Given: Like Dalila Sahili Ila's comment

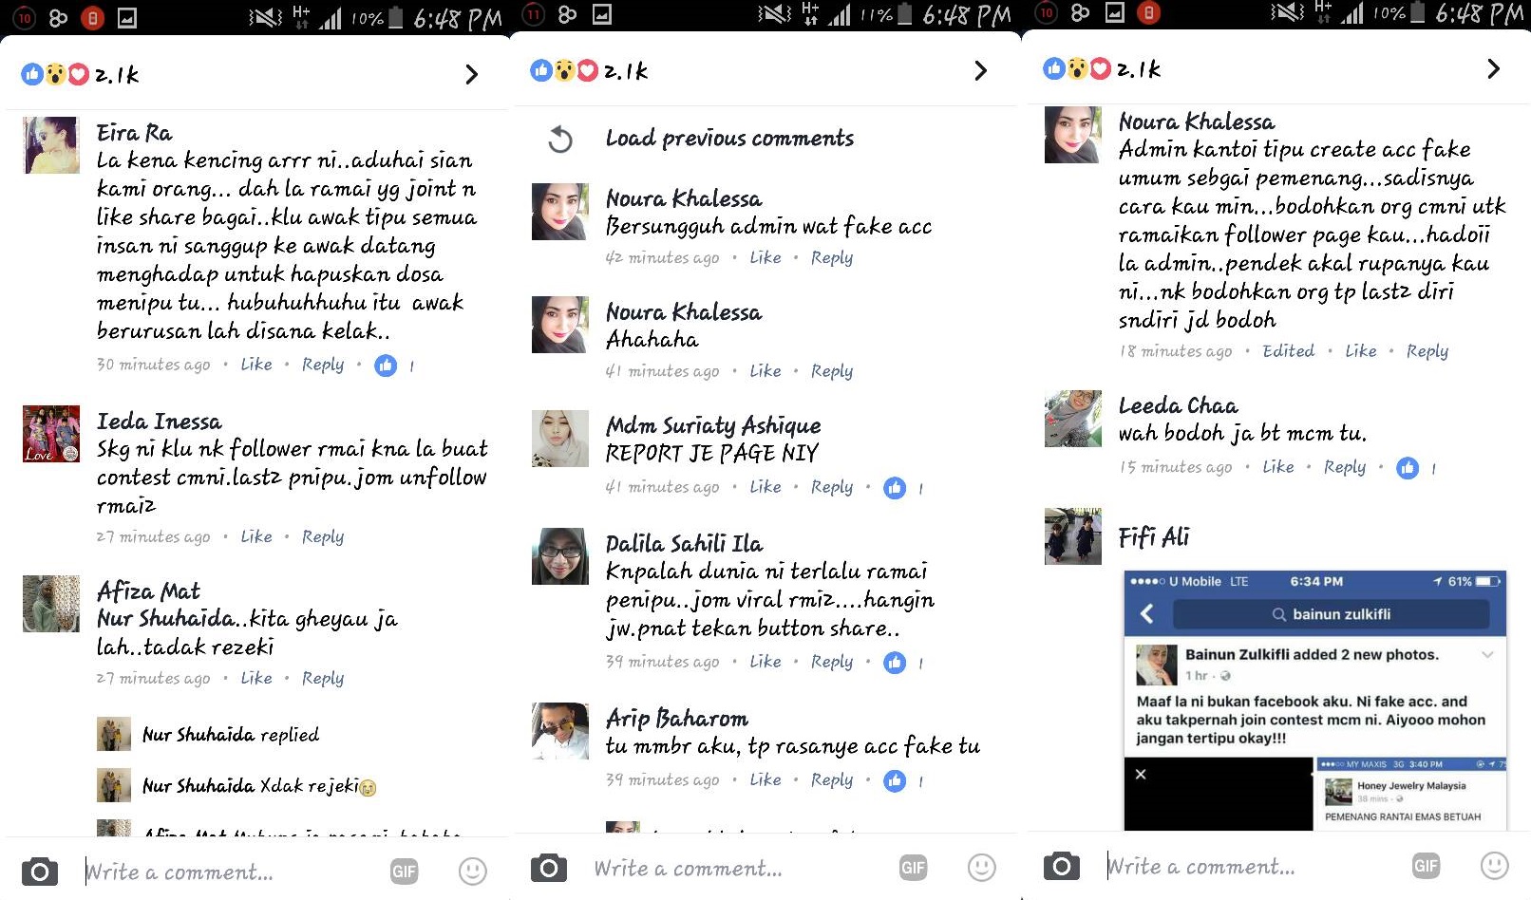Looking at the screenshot, I should 765,662.
